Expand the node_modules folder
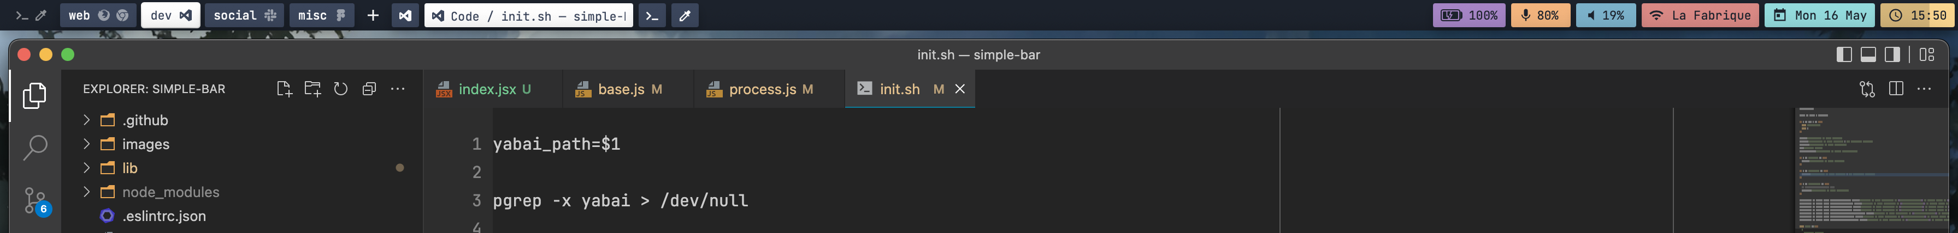The image size is (1958, 233). (x=241, y=192)
